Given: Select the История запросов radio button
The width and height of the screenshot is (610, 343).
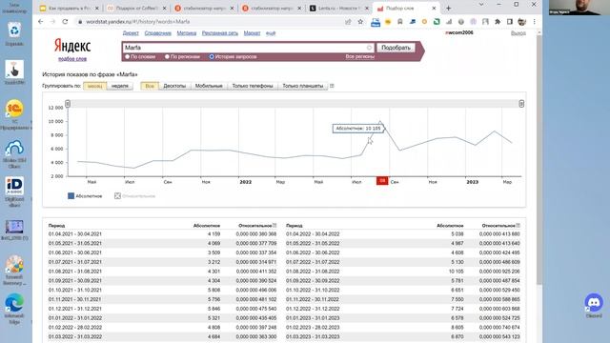Looking at the screenshot, I should [x=212, y=57].
